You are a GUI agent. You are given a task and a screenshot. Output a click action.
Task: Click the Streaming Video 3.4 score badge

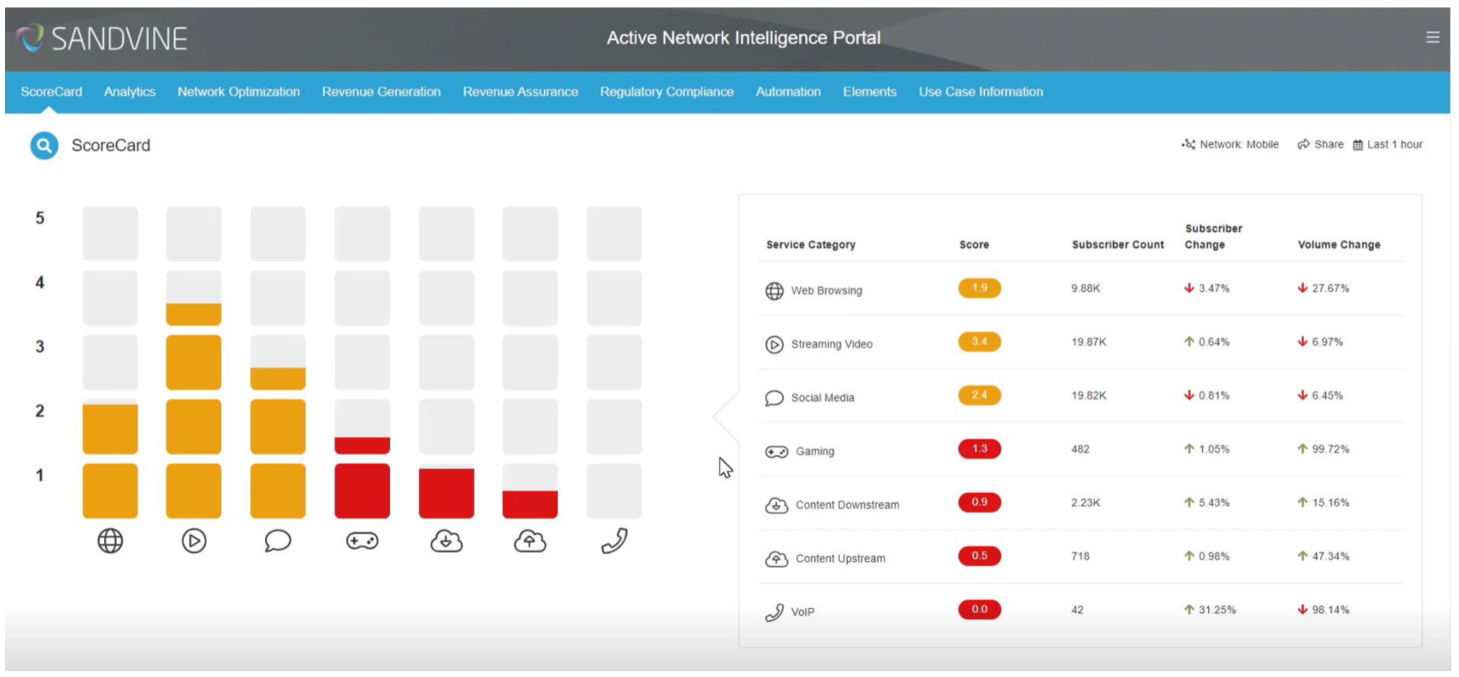pos(979,342)
